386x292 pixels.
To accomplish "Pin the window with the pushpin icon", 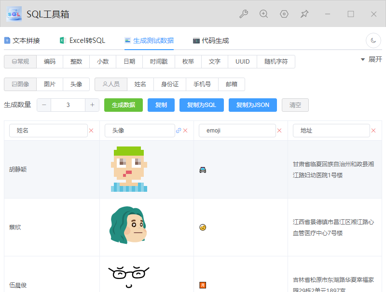I will tap(304, 14).
